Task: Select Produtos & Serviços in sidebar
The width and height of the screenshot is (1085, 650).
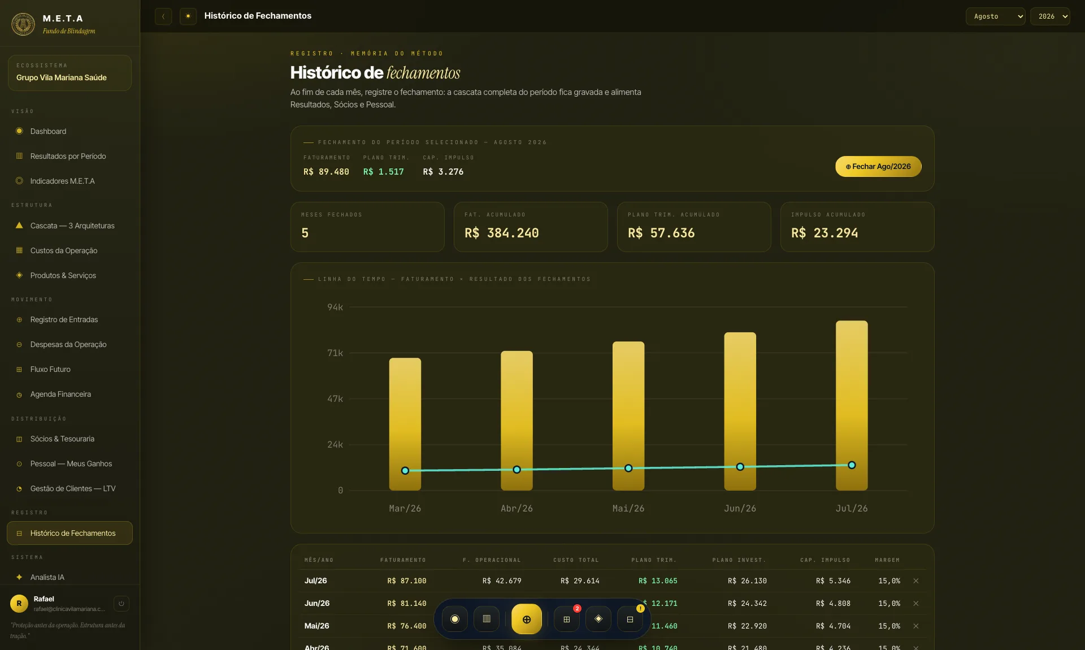Action: tap(70, 275)
